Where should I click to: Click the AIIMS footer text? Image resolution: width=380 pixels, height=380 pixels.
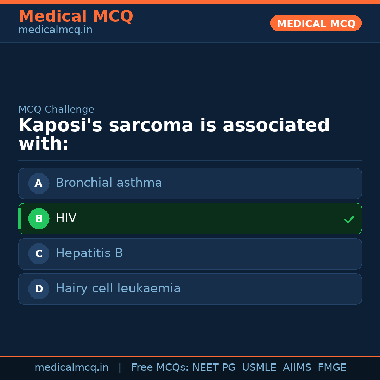297,368
